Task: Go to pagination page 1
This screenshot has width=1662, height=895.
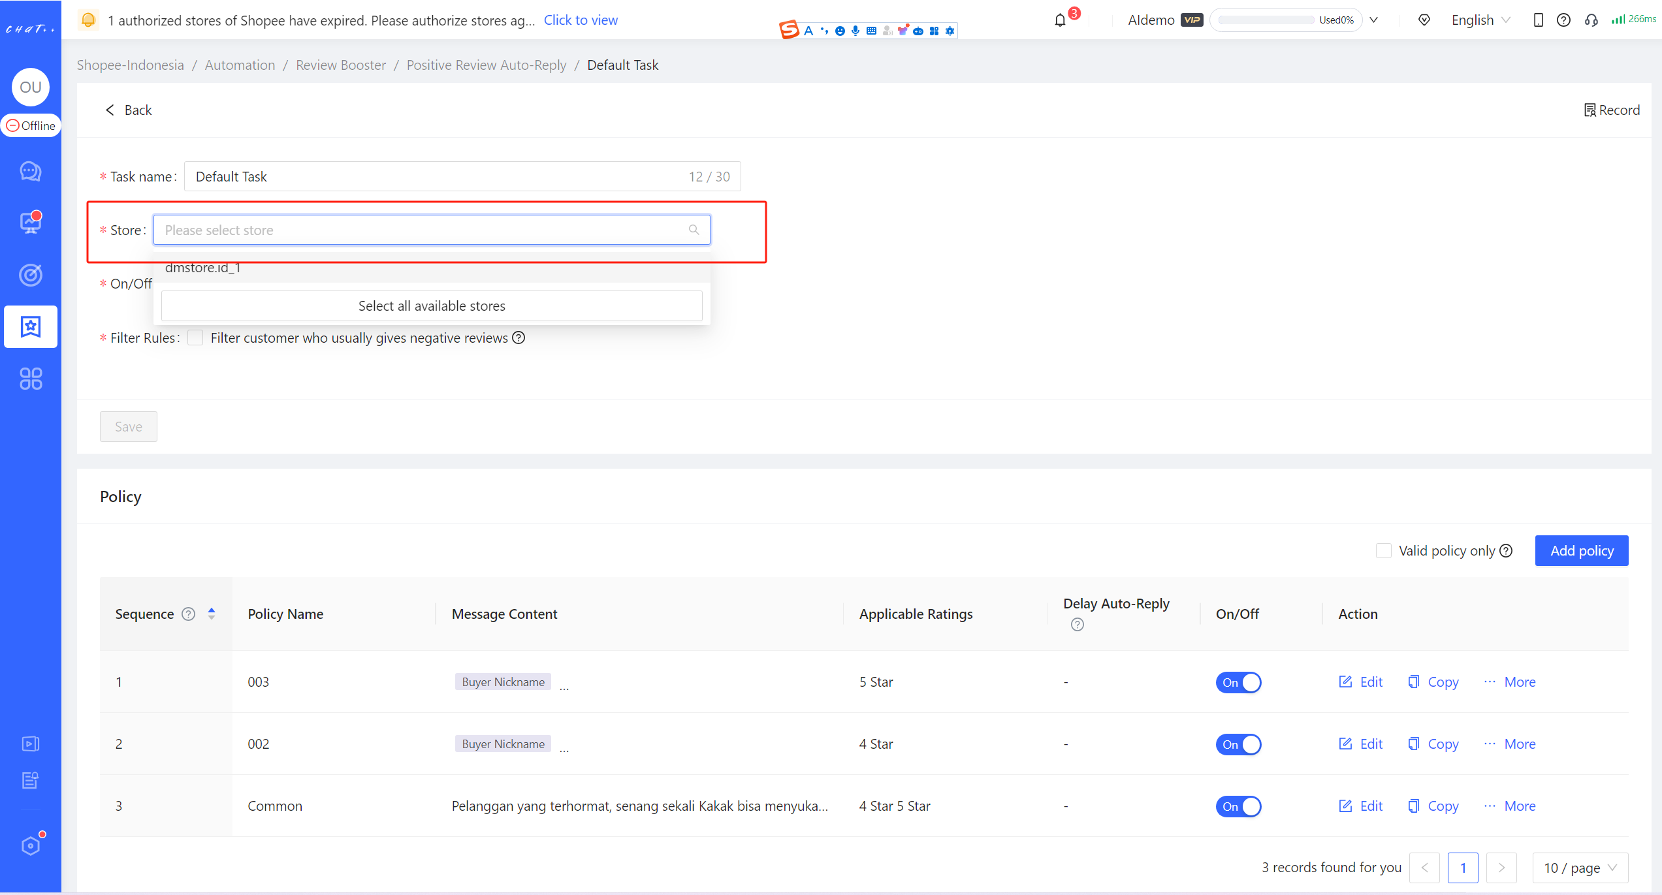Action: (x=1463, y=868)
